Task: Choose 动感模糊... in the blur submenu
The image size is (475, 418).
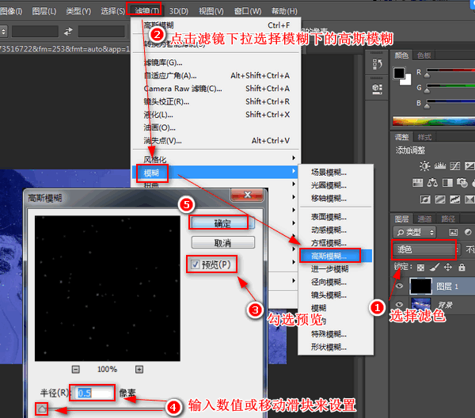Action: (336, 230)
